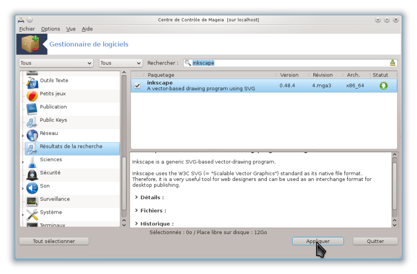Select the Surveillance category
This screenshot has width=417, height=274.
coord(55,199)
